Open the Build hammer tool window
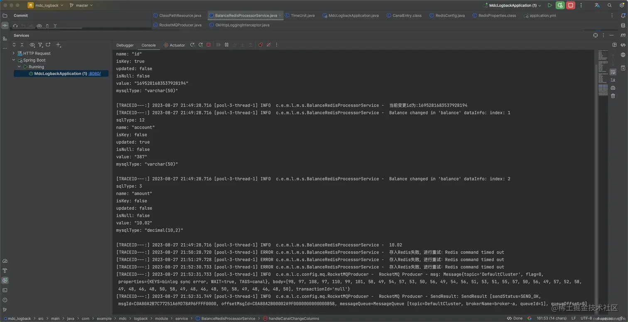The image size is (628, 322). pyautogui.click(x=5, y=271)
